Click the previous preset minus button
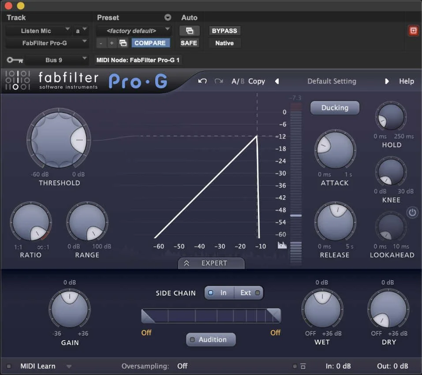422x375 pixels. pyautogui.click(x=101, y=43)
